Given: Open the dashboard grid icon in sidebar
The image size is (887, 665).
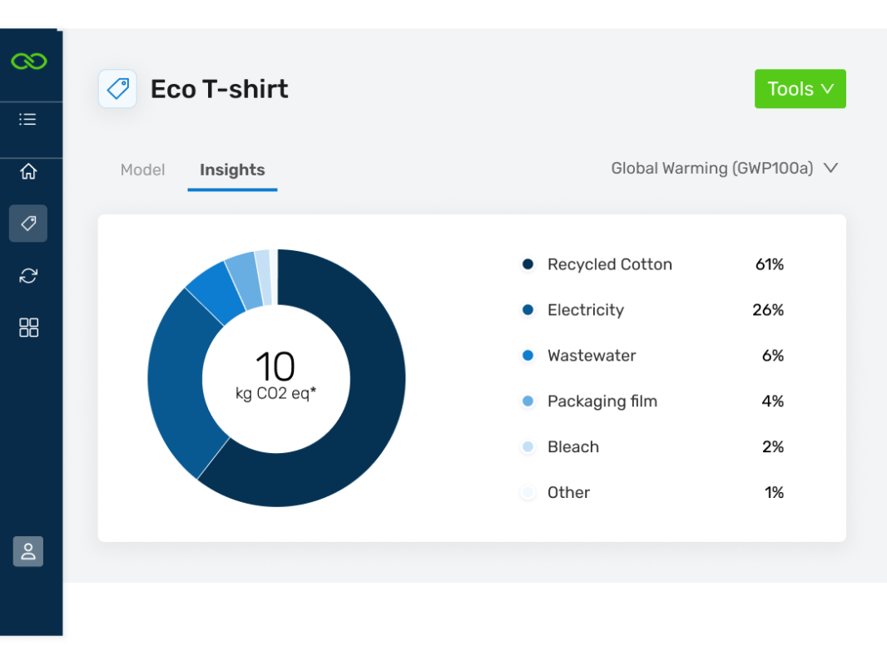Looking at the screenshot, I should pos(28,328).
